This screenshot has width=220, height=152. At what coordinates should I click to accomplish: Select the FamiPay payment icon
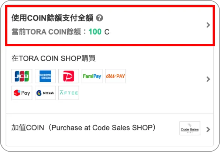coord(92,76)
